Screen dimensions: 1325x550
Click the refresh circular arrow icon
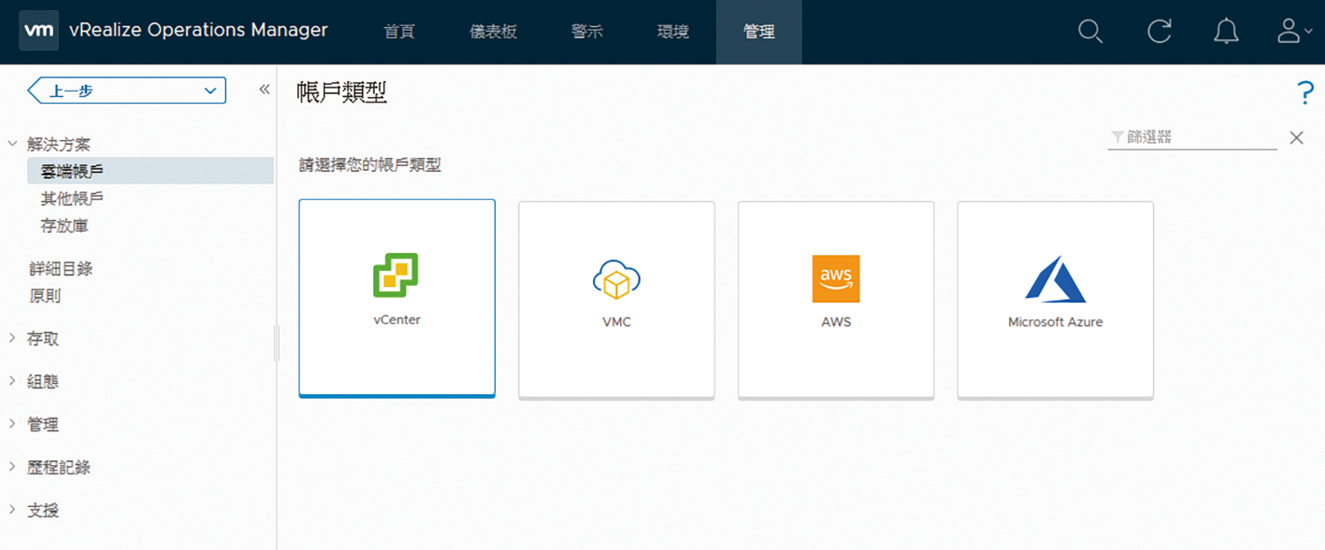1159,32
